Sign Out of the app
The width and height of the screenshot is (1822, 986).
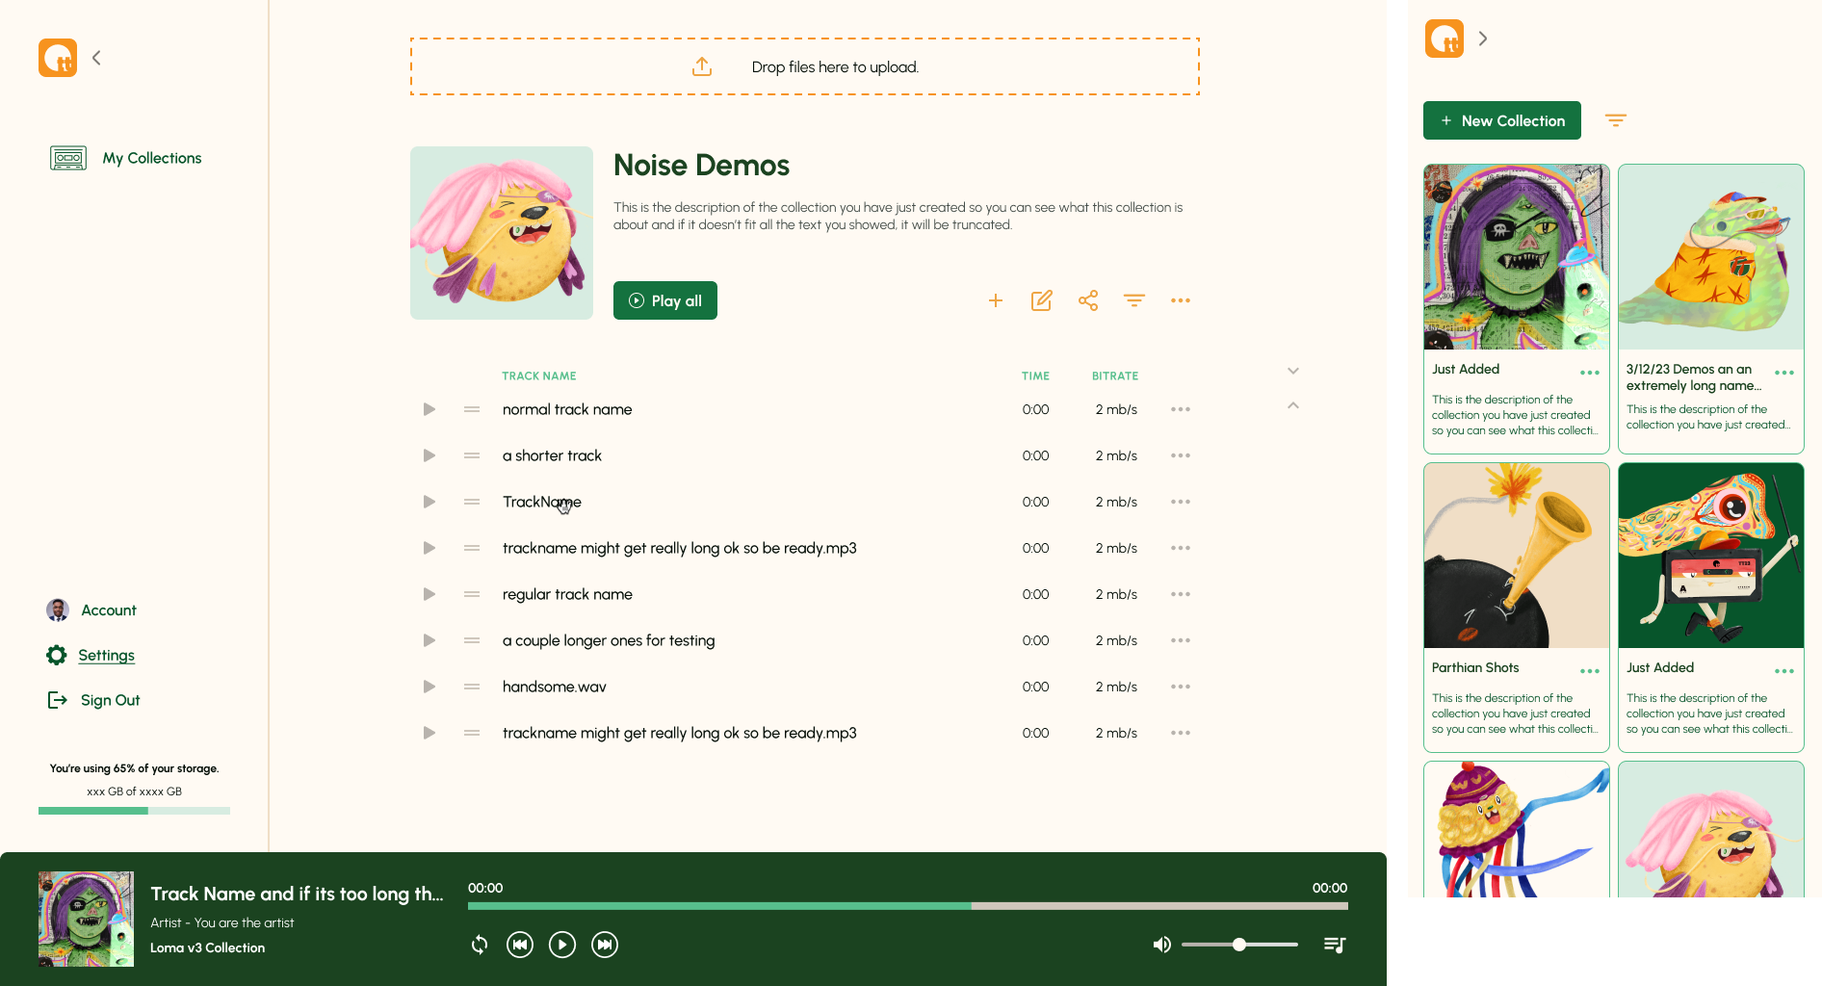(x=94, y=700)
